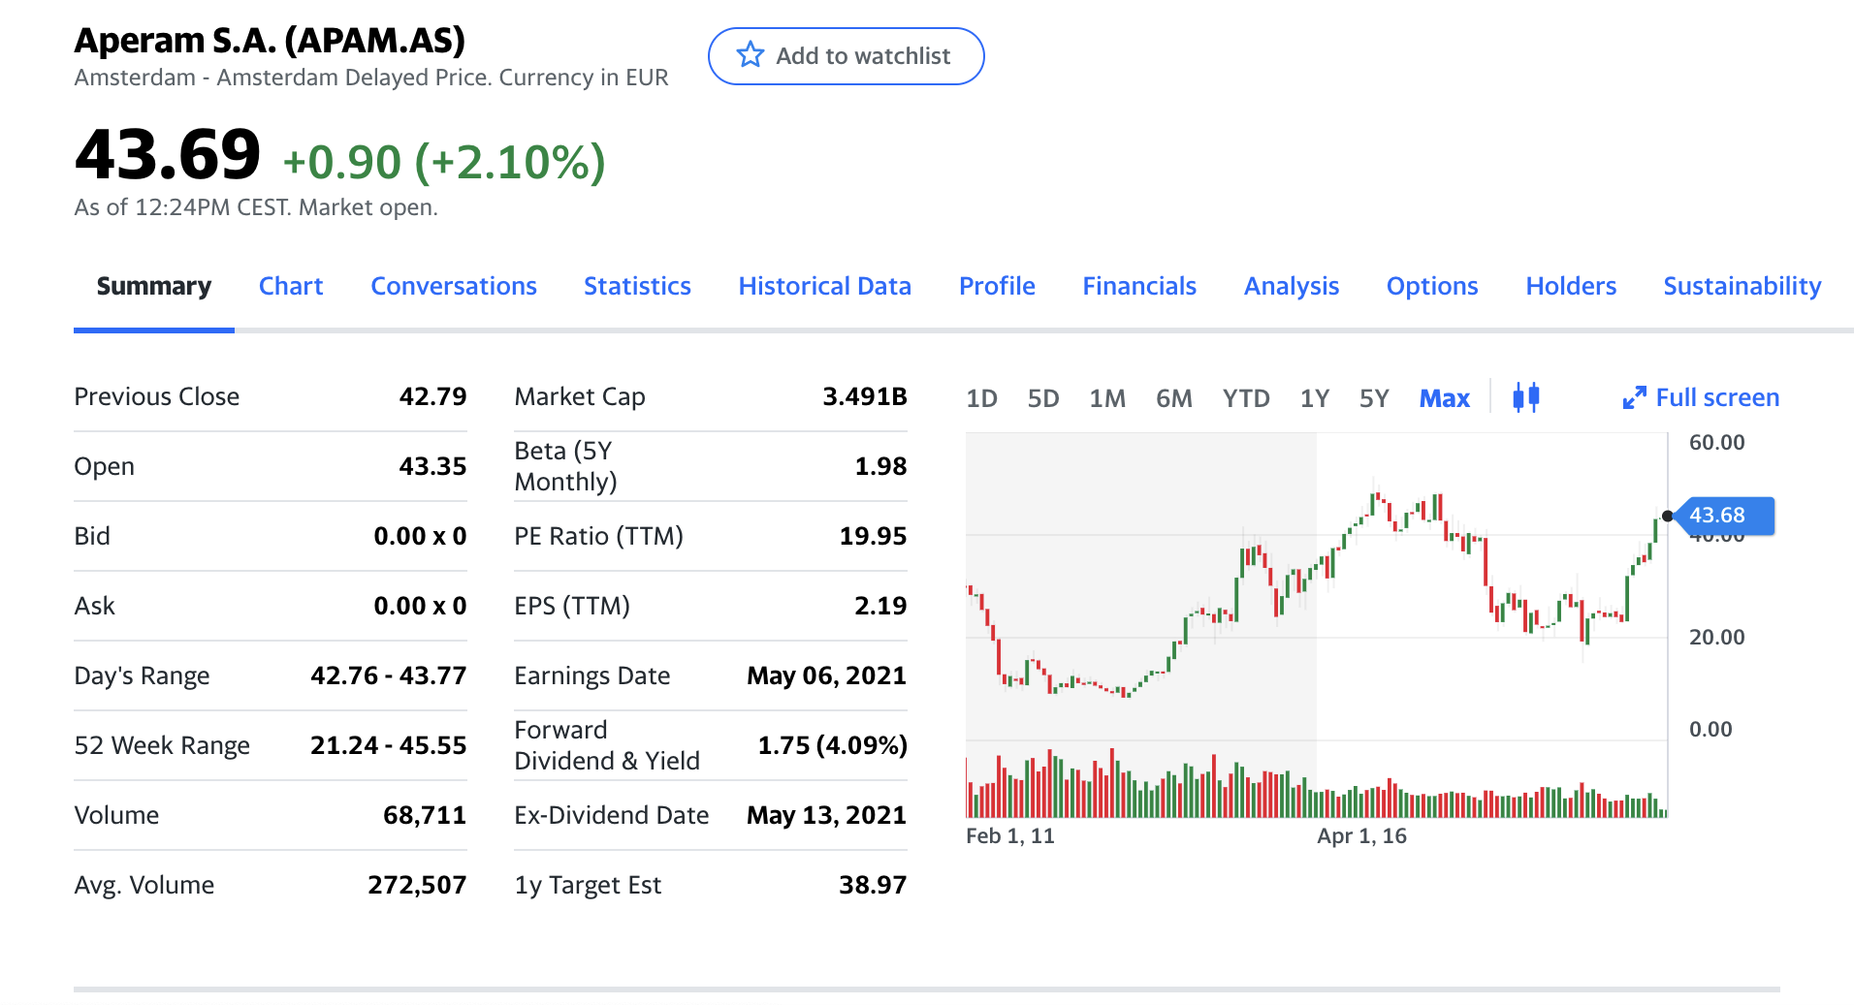1854x1005 pixels.
Task: Click the Ex-Dividend Date May 13, 2021
Action: pos(826,815)
